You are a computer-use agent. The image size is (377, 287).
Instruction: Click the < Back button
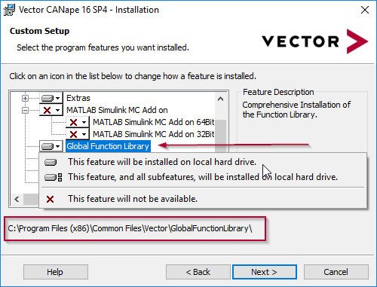[198, 272]
